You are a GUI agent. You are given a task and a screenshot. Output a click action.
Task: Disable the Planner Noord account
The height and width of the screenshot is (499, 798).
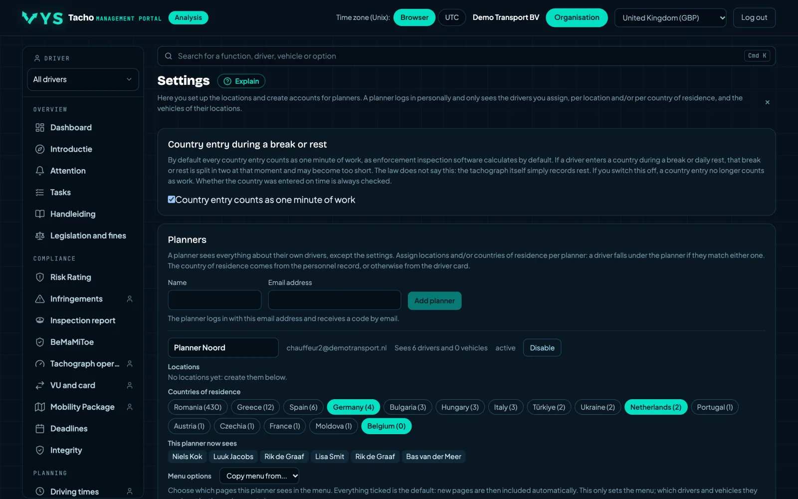click(x=542, y=348)
